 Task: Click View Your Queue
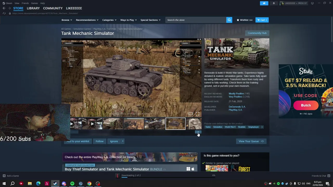click(251, 141)
